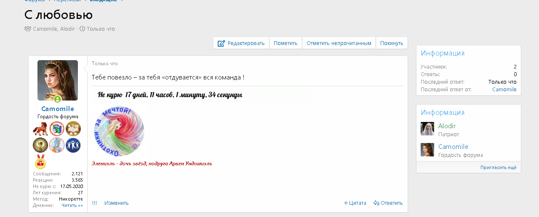Open Alodir's small avatar in the sidebar
This screenshot has width=539, height=217.
427,129
